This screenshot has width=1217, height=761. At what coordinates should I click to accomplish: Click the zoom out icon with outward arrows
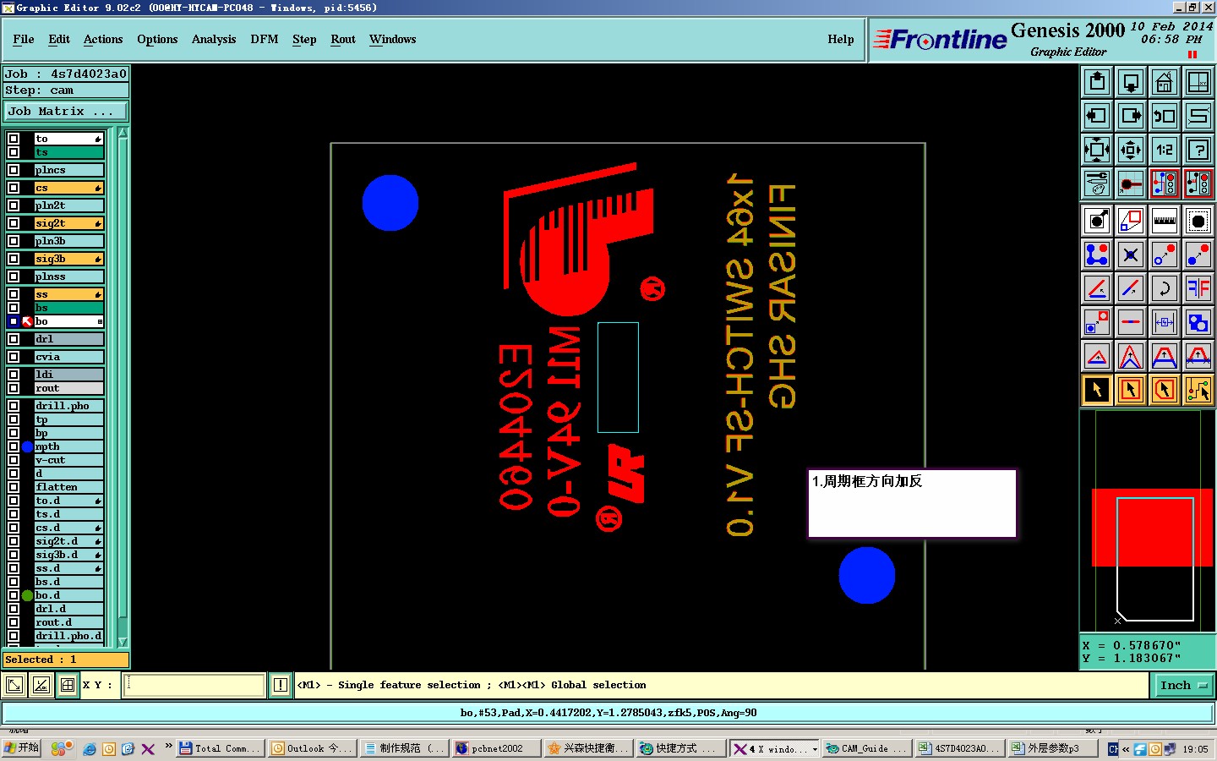[1131, 150]
